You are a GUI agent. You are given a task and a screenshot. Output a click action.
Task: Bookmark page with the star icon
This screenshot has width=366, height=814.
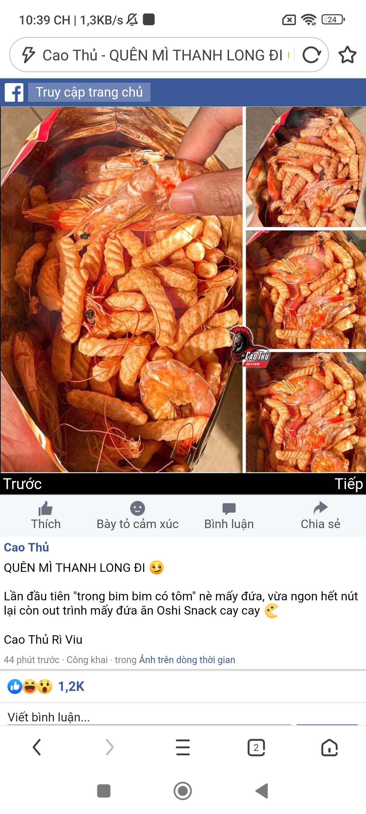pyautogui.click(x=347, y=55)
